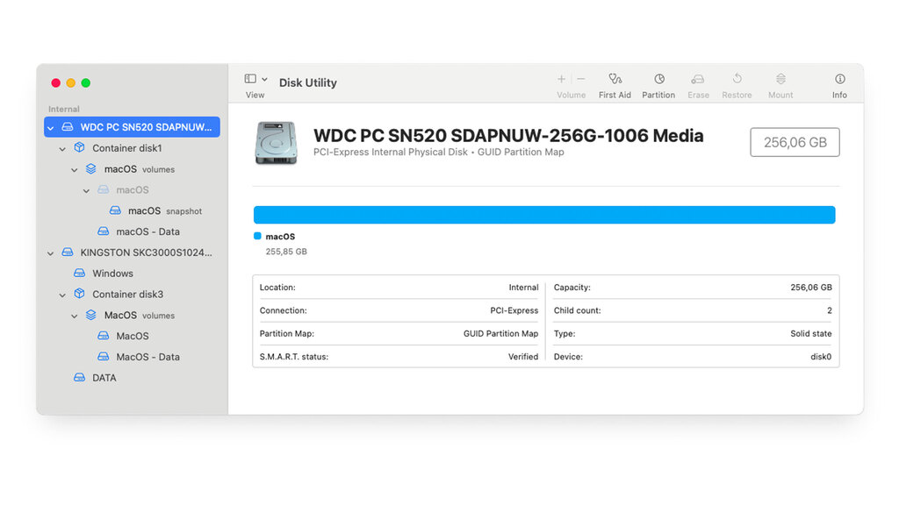Click the S.M.A.R.T. status Verified value
Image resolution: width=899 pixels, height=505 pixels.
[x=523, y=357]
